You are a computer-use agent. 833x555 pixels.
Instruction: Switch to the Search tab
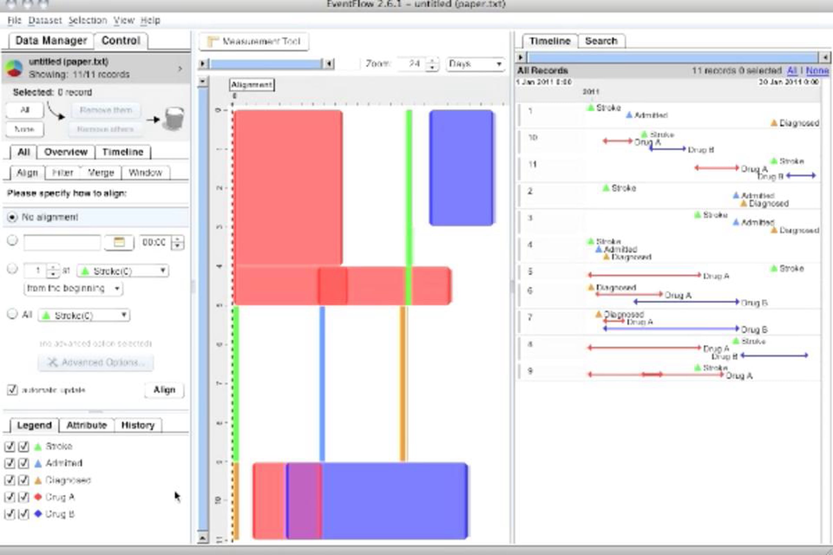click(x=601, y=41)
